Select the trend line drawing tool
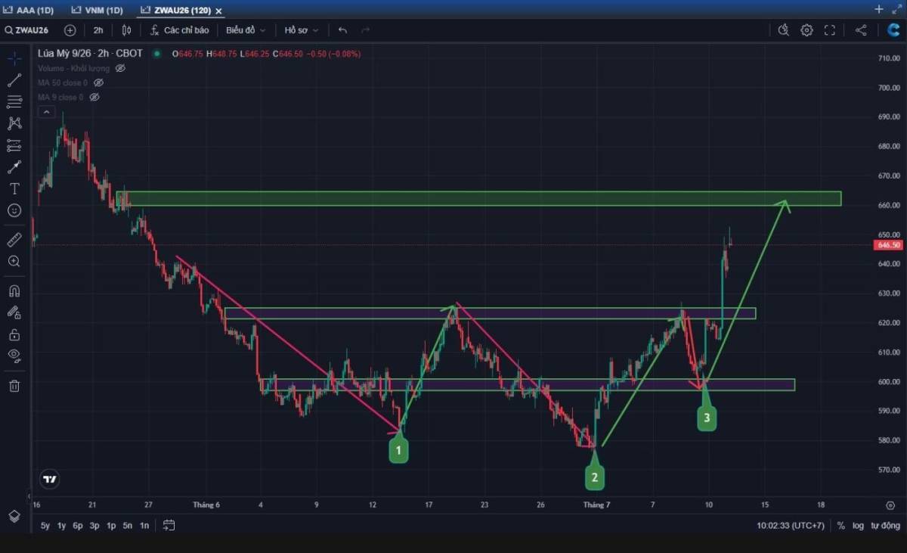Image resolution: width=907 pixels, height=553 pixels. tap(14, 80)
